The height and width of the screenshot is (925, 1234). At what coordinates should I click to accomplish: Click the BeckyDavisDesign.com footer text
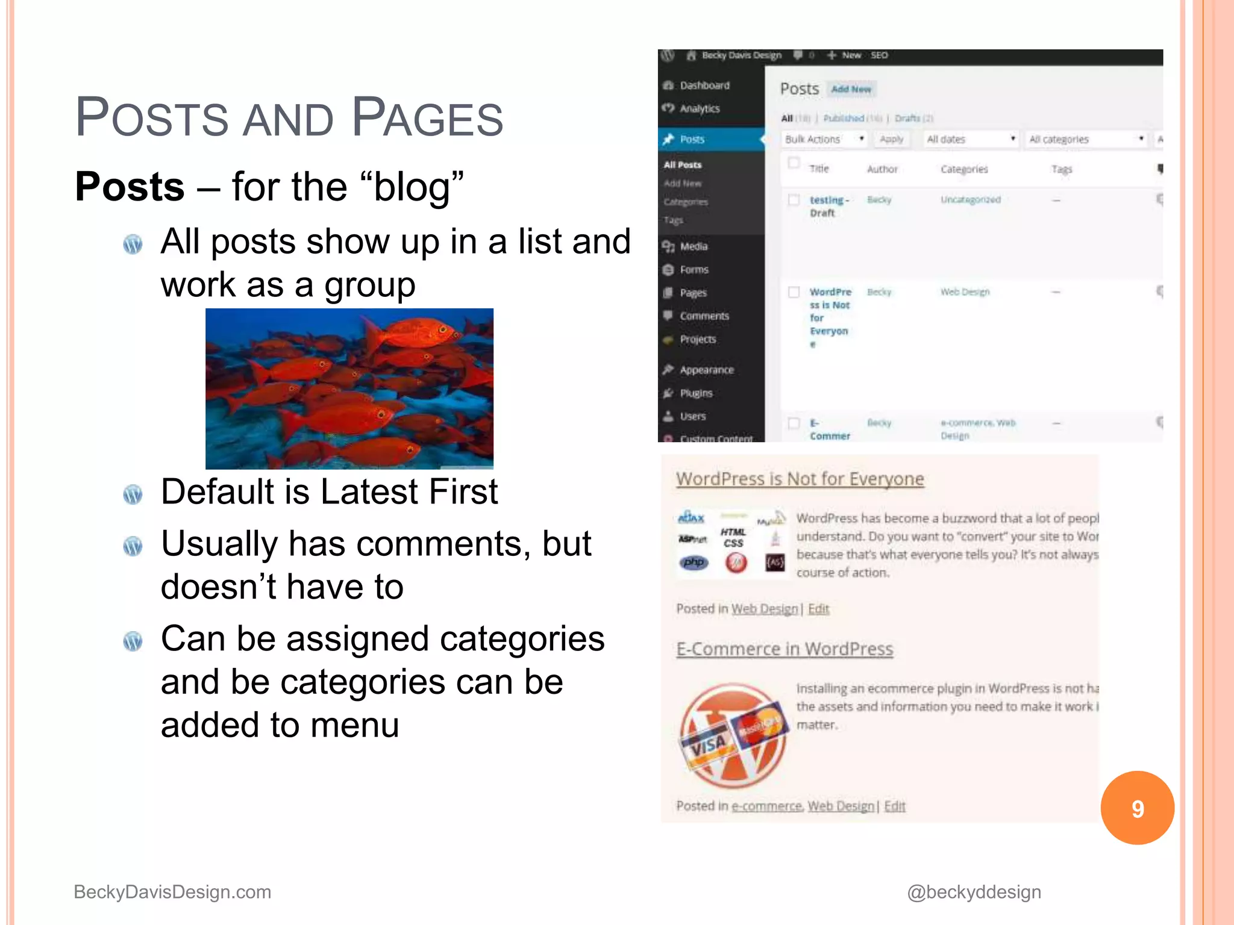172,892
